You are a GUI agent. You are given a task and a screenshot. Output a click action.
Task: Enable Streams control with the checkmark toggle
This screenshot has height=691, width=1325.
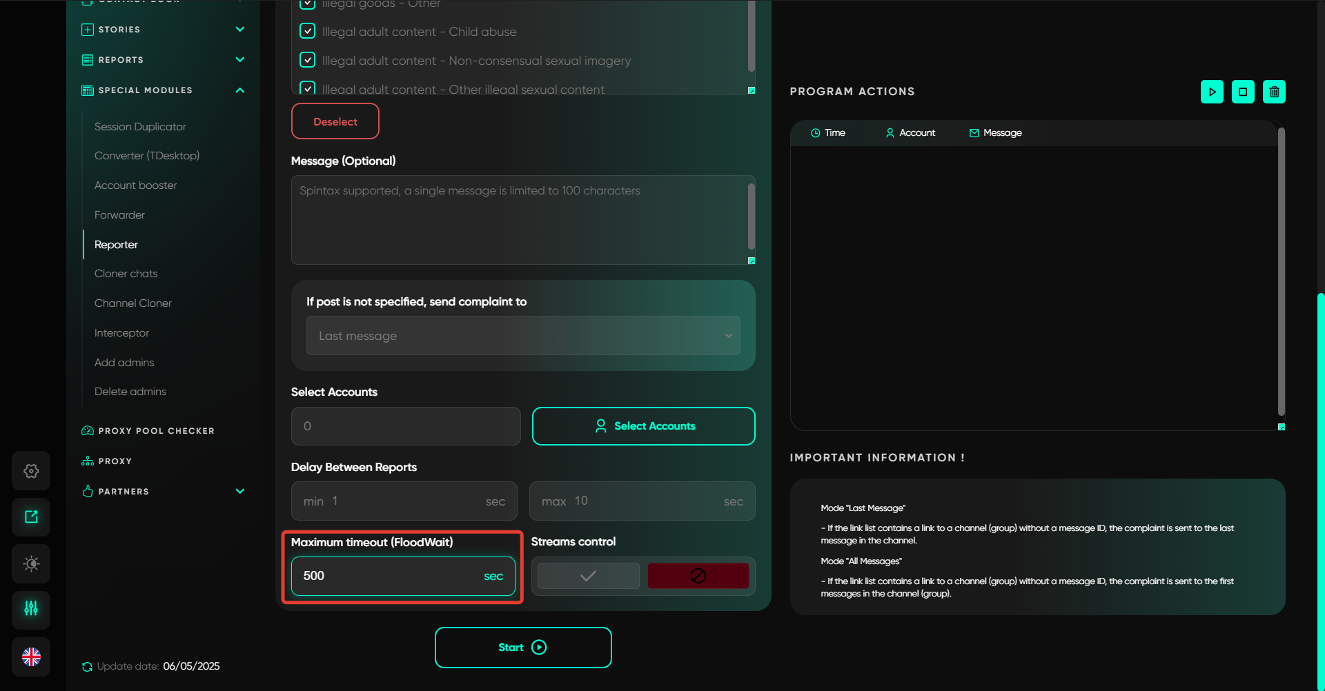tap(588, 576)
